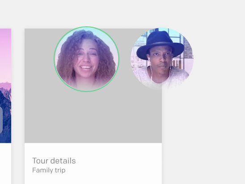View the purple mountain landscape photo
Image resolution: width=245 pixels, height=184 pixels.
5,86
